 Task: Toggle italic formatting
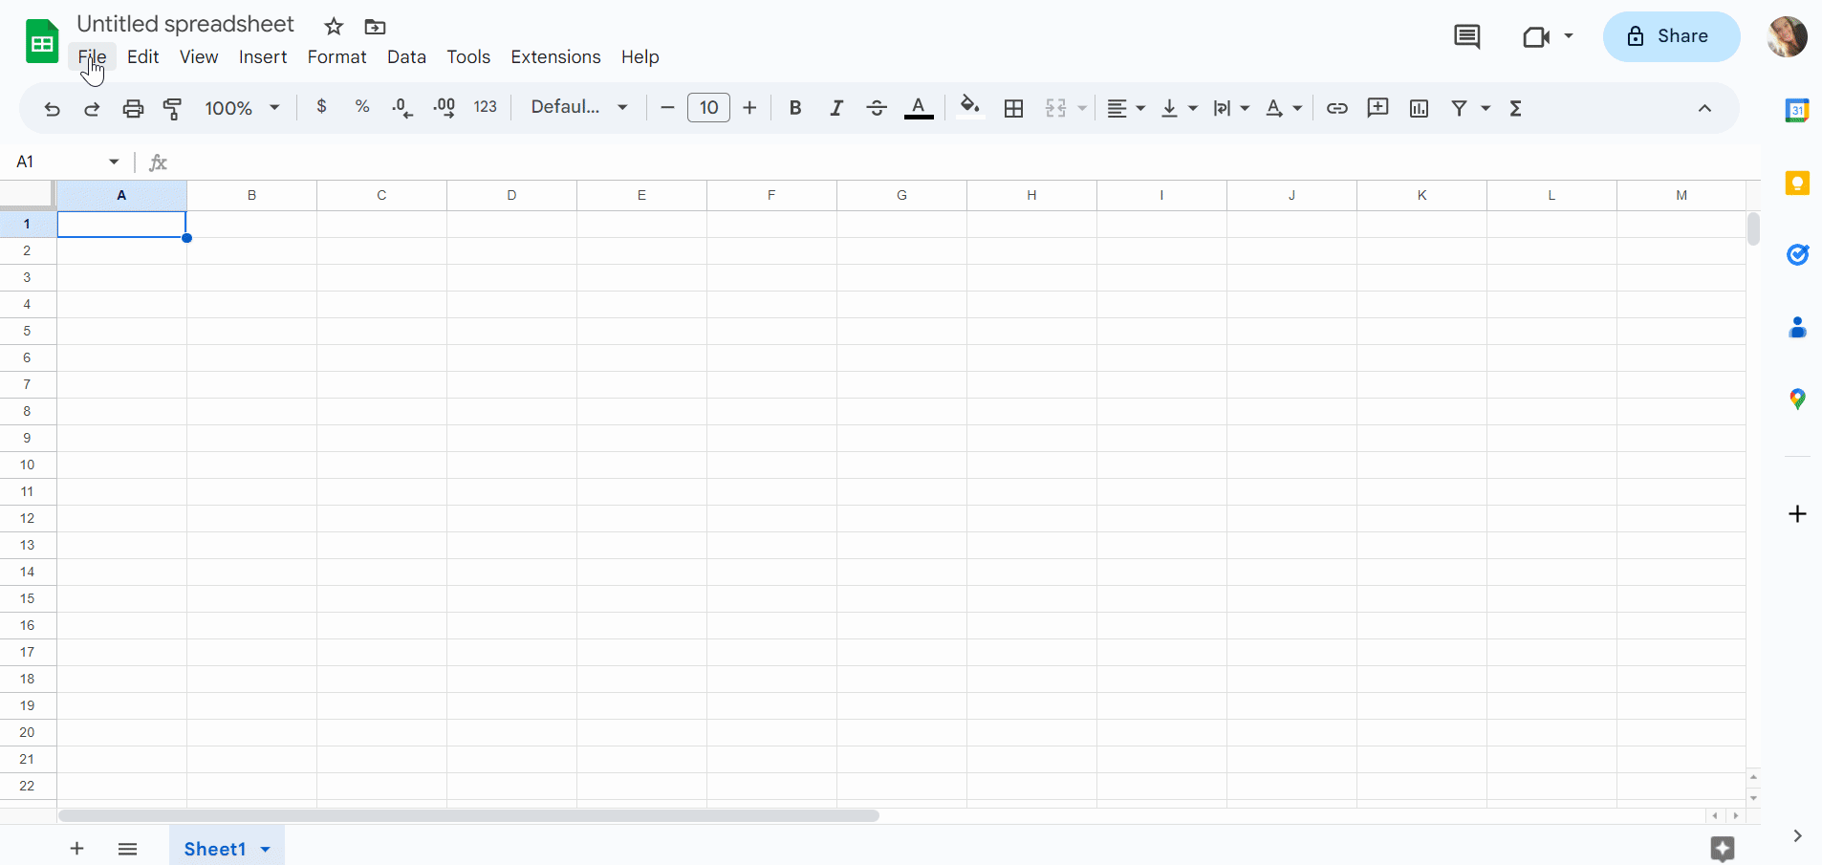(835, 108)
